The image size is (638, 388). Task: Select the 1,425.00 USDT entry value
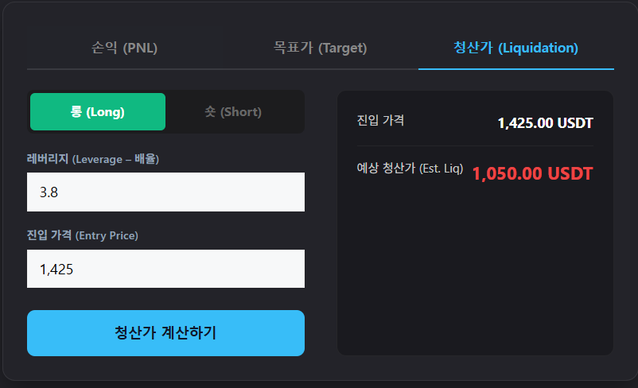click(545, 122)
